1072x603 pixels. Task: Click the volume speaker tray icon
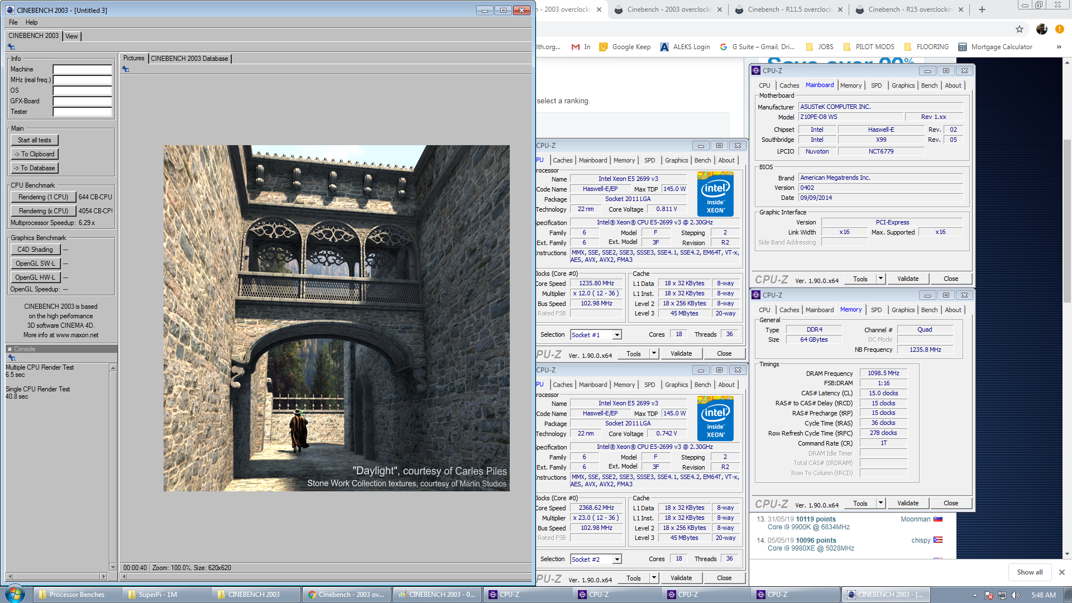[x=1016, y=595]
